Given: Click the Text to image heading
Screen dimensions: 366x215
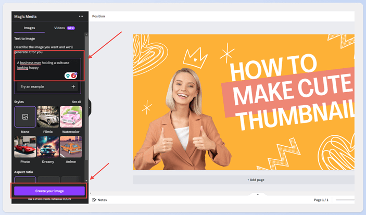Looking at the screenshot, I should [24, 39].
